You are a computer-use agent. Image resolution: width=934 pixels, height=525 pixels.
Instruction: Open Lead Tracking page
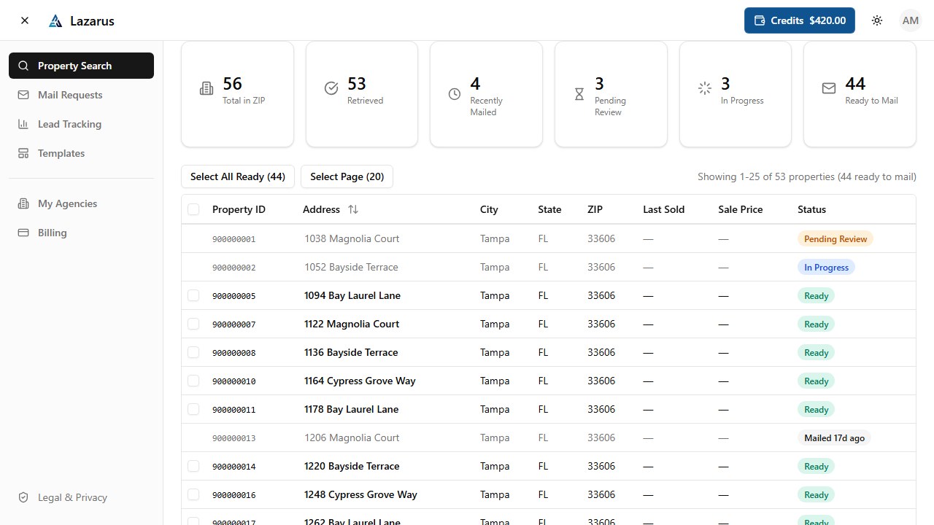point(81,124)
